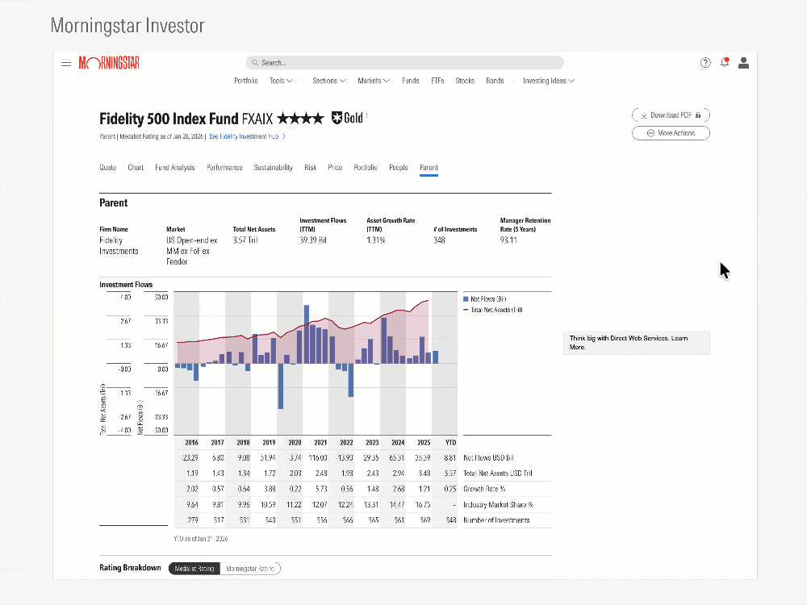The height and width of the screenshot is (605, 807).
Task: Open the user profile icon
Action: [x=743, y=63]
